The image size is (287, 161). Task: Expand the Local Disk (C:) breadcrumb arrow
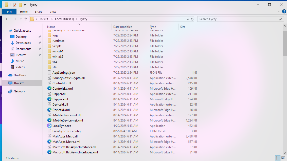(77, 19)
